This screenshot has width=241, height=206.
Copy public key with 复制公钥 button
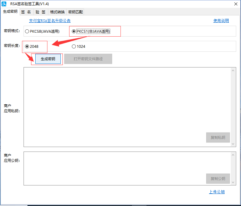[x=218, y=178]
